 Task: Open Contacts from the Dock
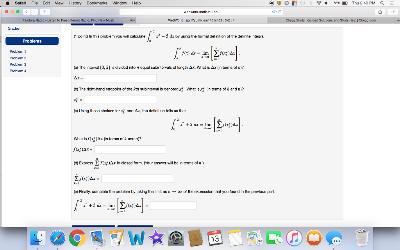tap(195, 238)
